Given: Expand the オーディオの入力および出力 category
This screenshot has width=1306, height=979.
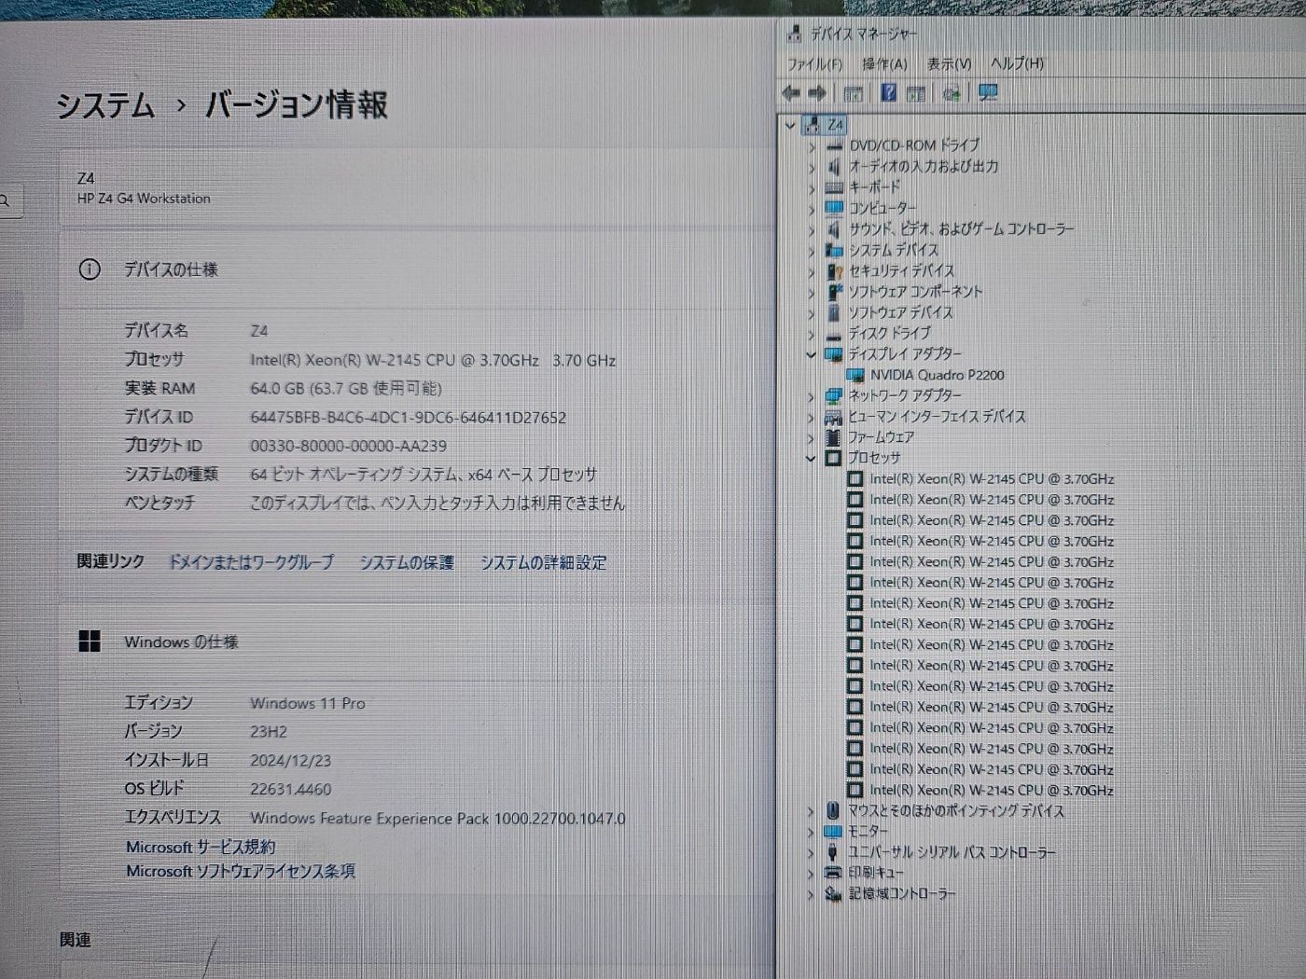Looking at the screenshot, I should click(812, 167).
